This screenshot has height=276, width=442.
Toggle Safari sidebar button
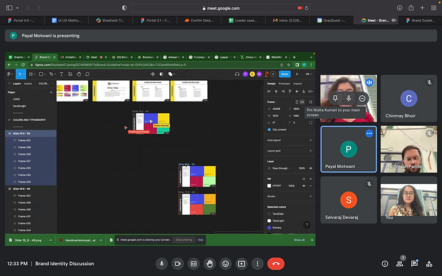pos(10,8)
